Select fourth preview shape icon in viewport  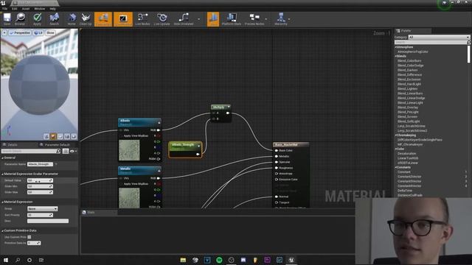(x=67, y=136)
